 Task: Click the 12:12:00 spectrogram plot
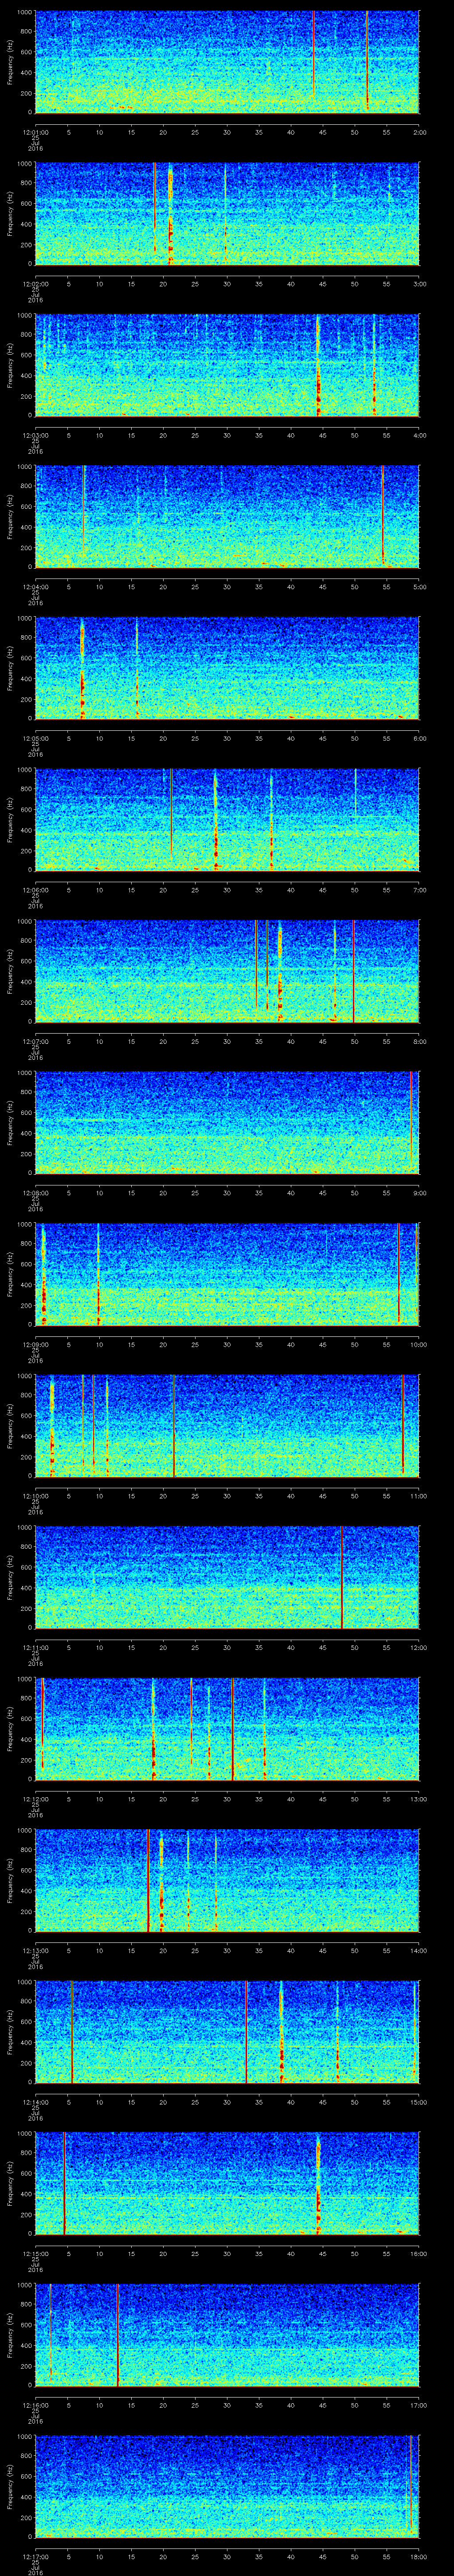click(x=227, y=1728)
